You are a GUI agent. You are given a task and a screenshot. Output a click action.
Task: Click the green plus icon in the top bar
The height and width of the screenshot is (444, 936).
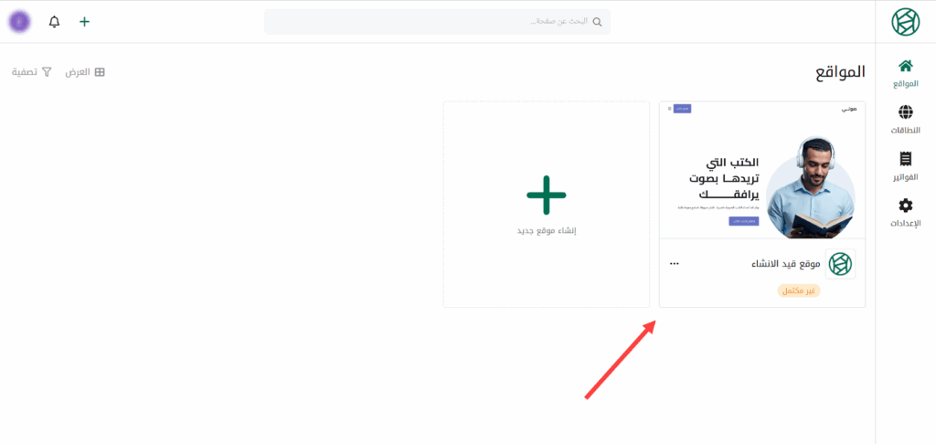coord(85,21)
